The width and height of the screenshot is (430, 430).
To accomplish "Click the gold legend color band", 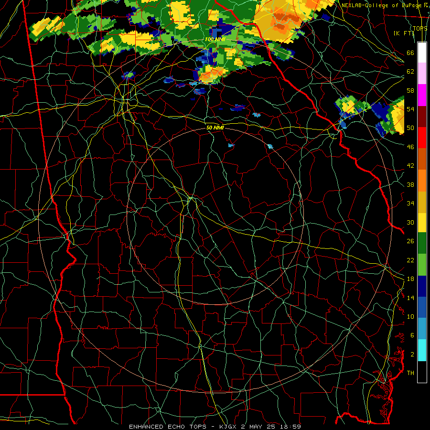I will [x=422, y=202].
